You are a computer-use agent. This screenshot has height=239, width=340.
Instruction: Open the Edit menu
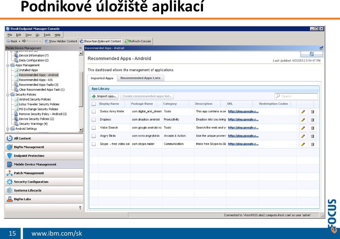(x=19, y=35)
